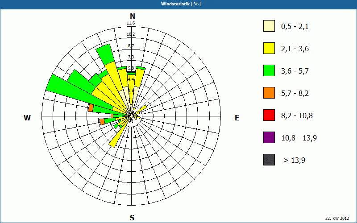This screenshot has width=357, height=223.
Task: Click the tall green north-northwest bar tip
Action: (x=105, y=54)
